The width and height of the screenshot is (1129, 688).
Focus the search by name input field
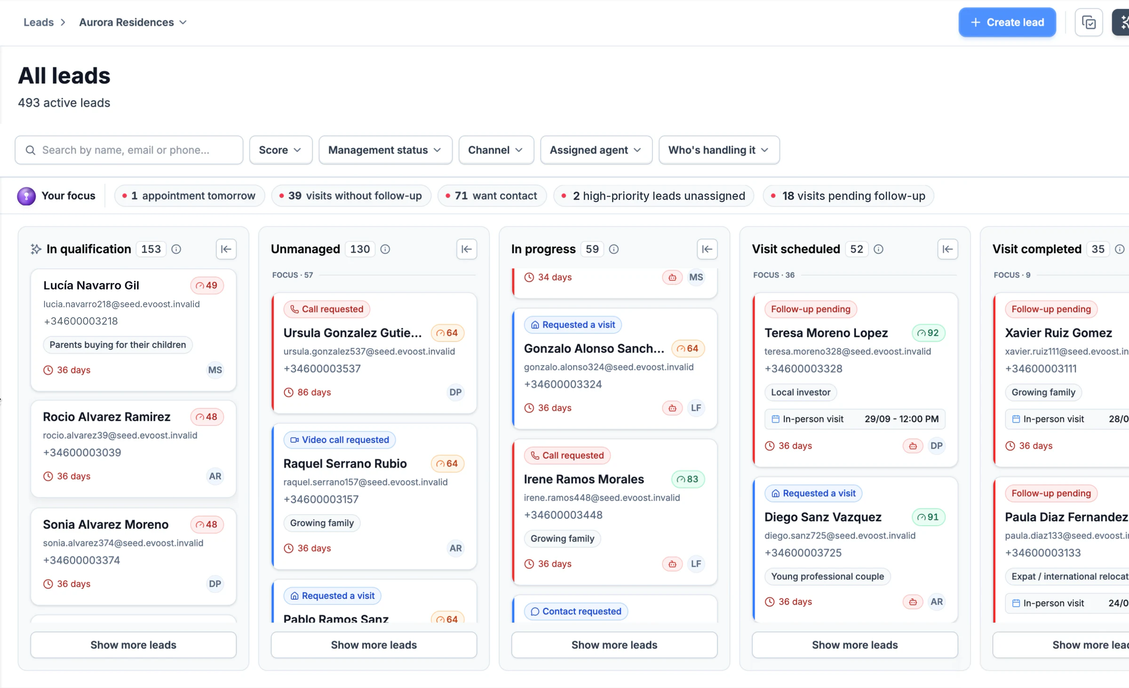[x=129, y=150]
